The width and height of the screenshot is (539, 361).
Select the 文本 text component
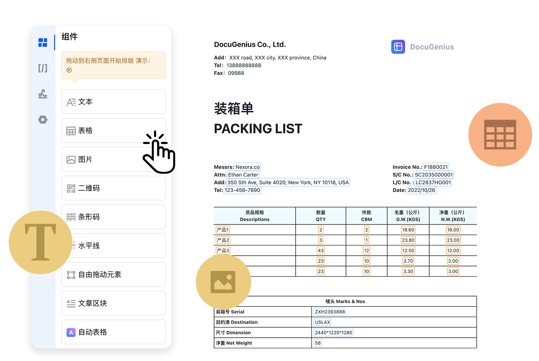113,102
